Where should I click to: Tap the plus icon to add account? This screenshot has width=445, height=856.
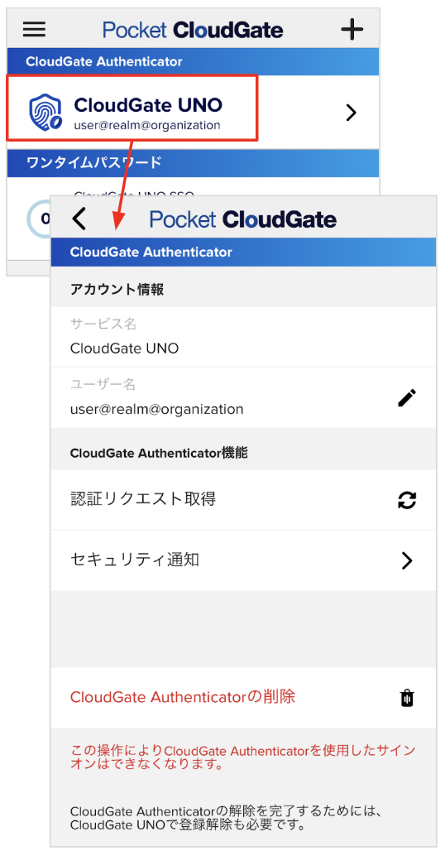tap(352, 29)
